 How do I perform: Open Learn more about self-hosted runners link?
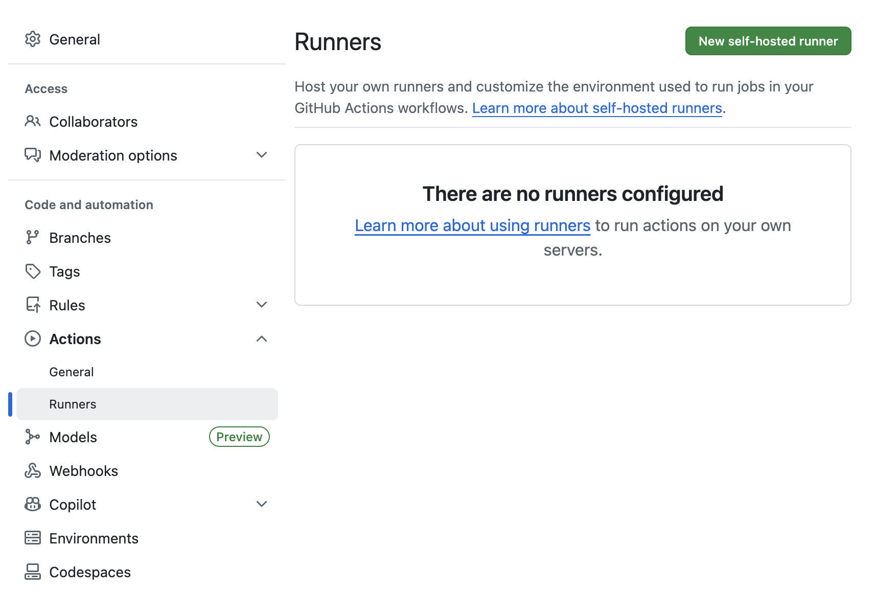(597, 108)
